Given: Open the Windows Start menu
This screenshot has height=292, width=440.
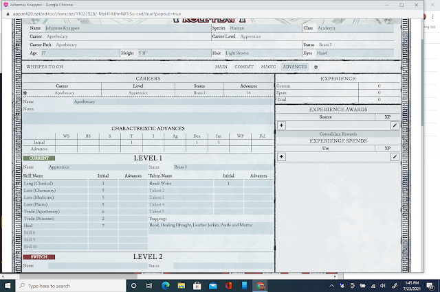Looking at the screenshot, I should pos(8,286).
